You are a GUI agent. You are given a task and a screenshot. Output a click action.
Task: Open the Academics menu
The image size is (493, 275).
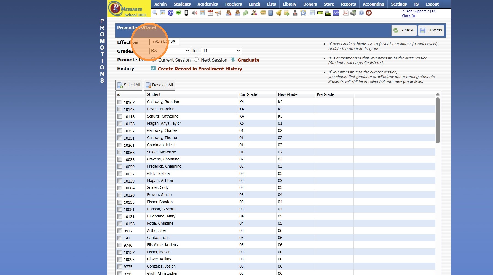tap(207, 4)
